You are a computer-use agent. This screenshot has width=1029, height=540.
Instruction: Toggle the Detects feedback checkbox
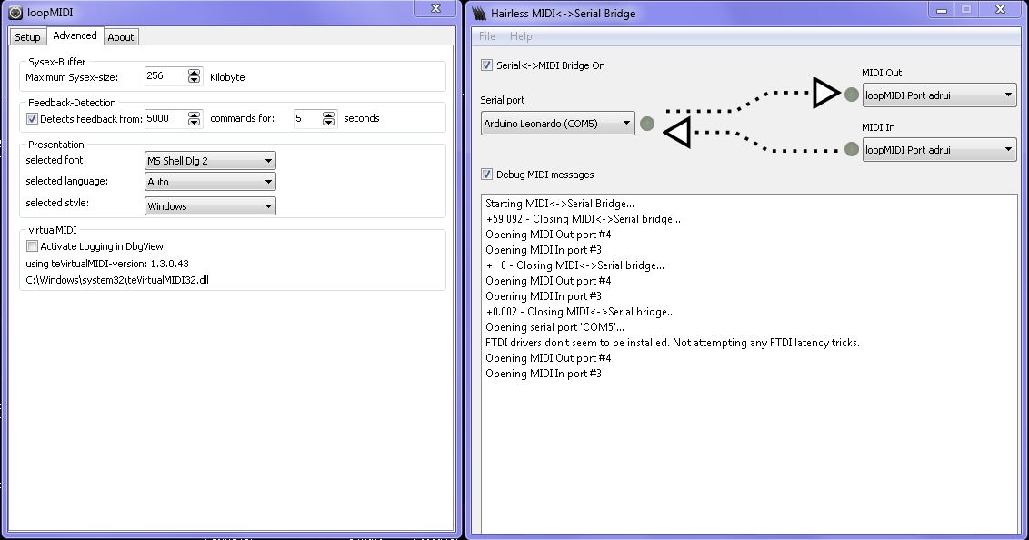(x=32, y=119)
